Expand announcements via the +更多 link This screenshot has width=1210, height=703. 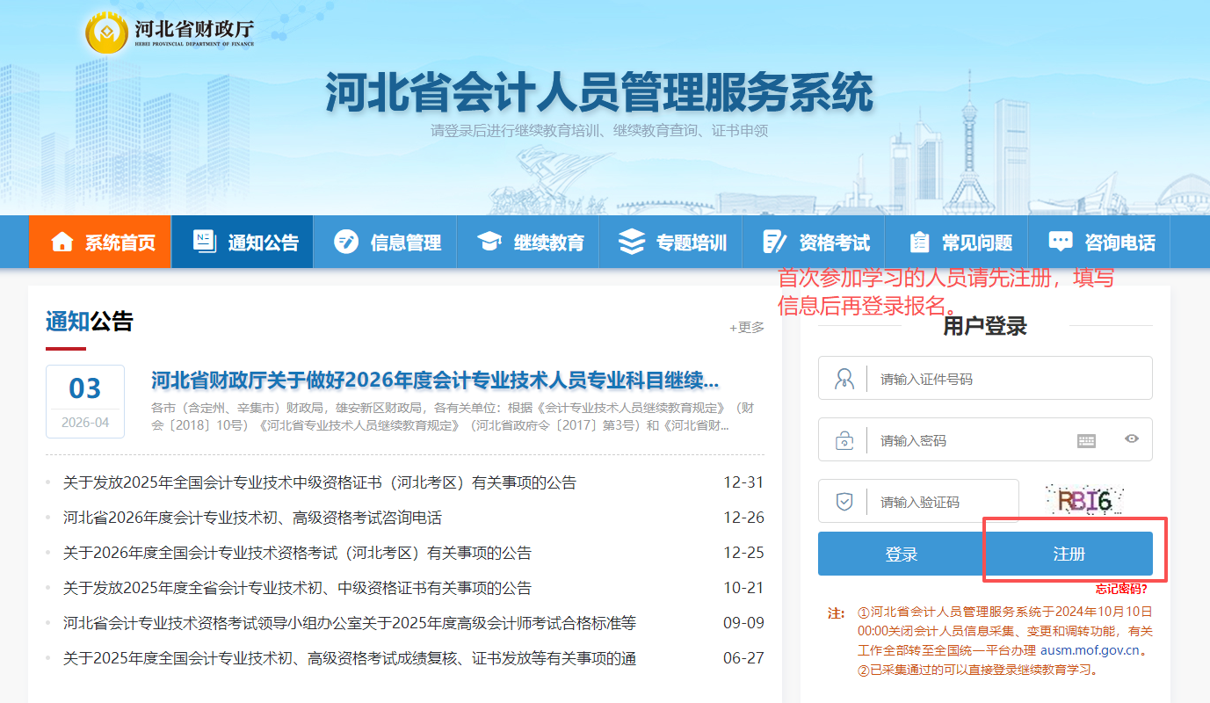pyautogui.click(x=745, y=329)
